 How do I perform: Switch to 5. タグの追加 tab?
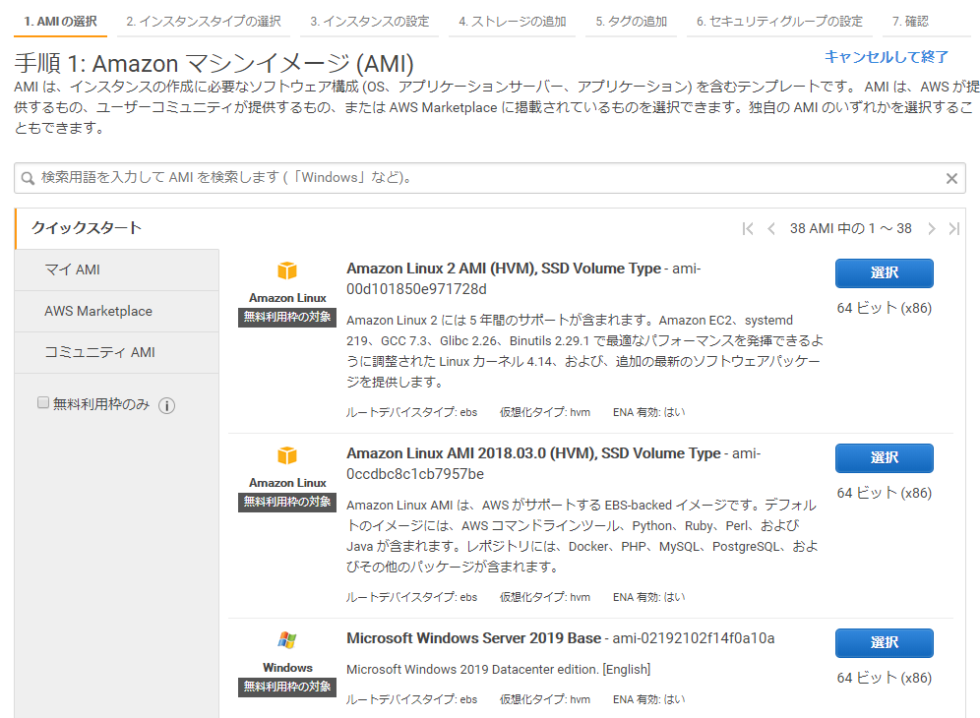click(632, 22)
